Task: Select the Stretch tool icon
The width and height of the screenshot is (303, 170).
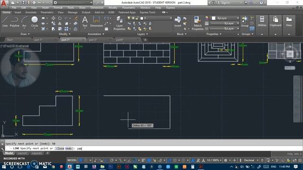Action: tap(53, 29)
